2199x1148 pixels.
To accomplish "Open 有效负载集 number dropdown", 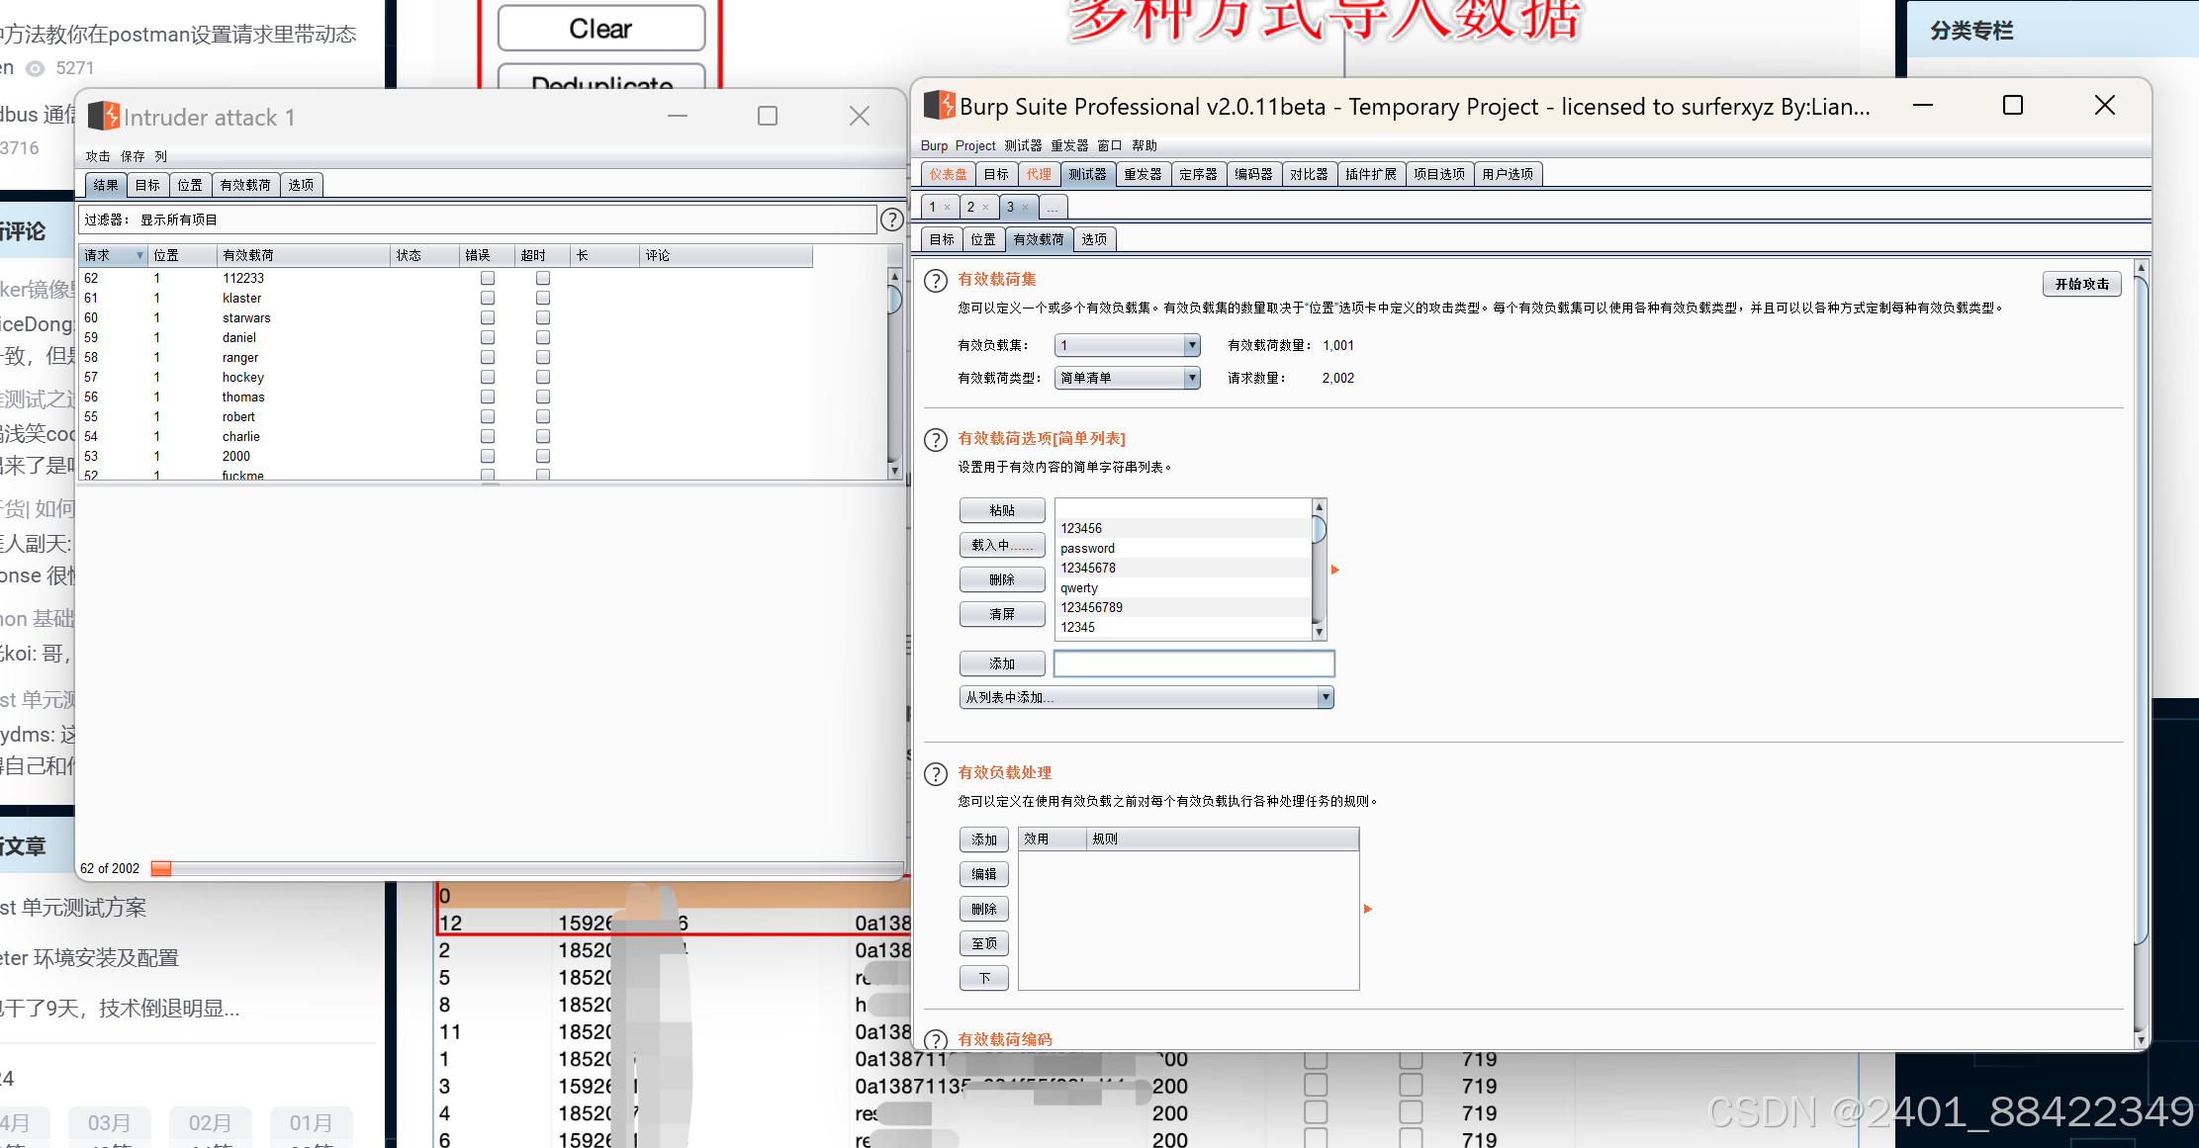I will (1191, 345).
